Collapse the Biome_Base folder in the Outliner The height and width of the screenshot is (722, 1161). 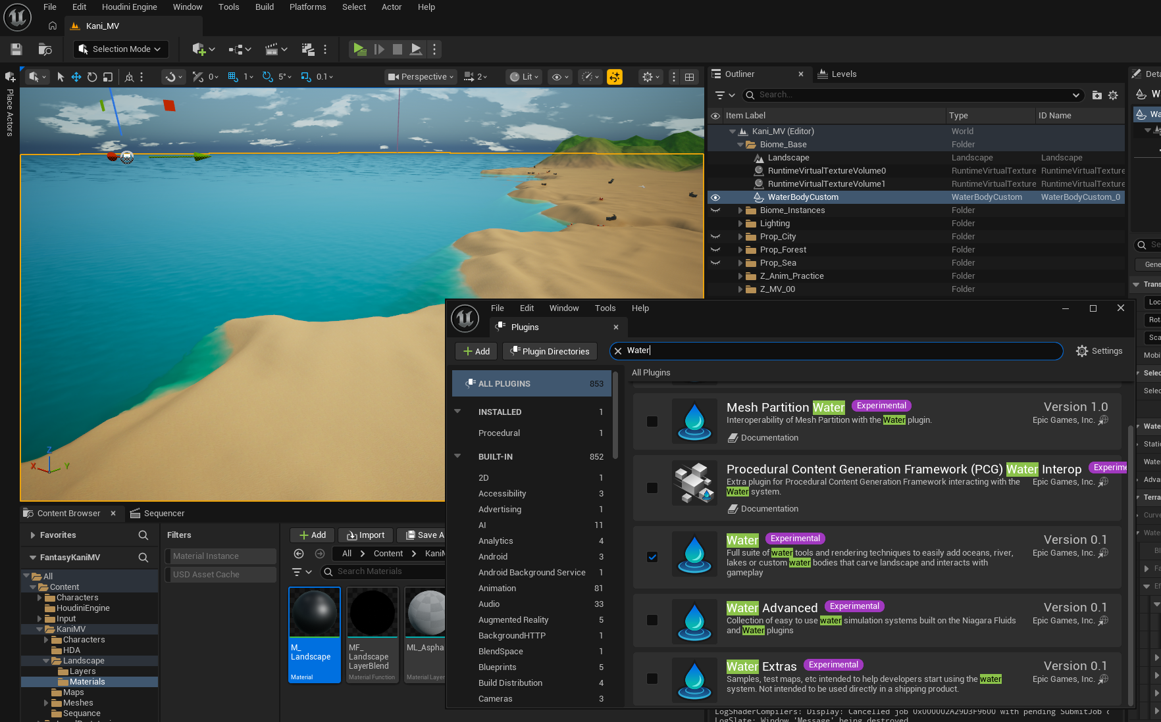pos(740,145)
